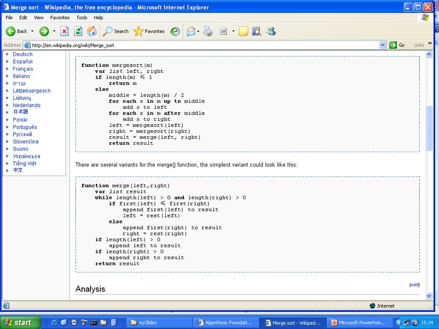This screenshot has width=439, height=329.
Task: Open the File menu
Action: [x=9, y=17]
